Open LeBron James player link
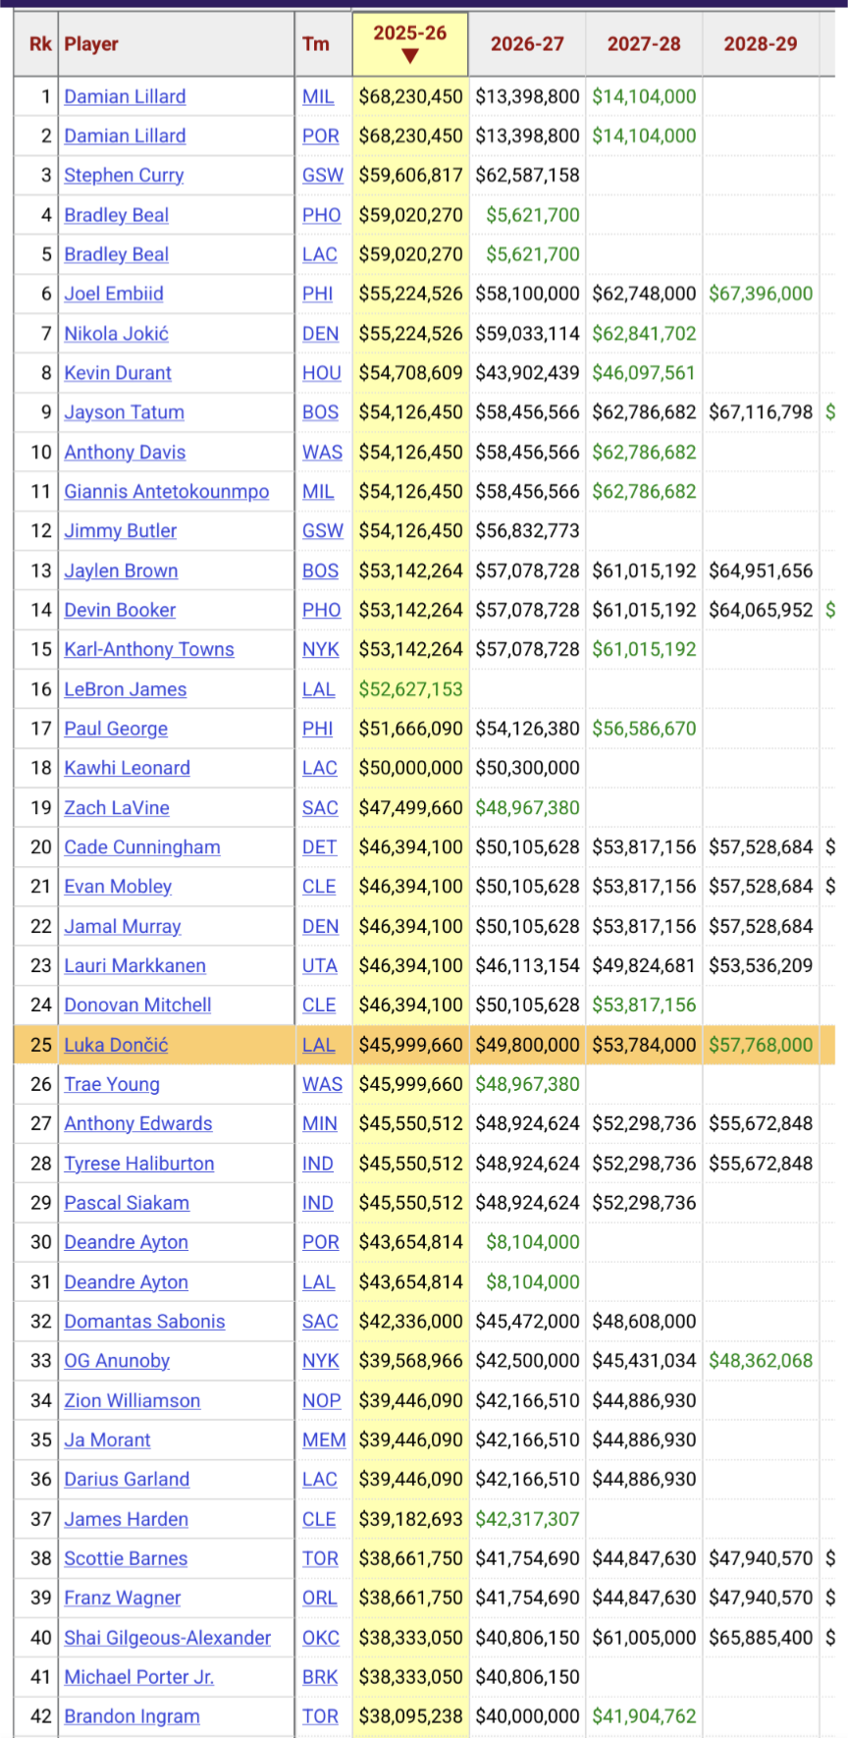The width and height of the screenshot is (848, 1738). coord(126,689)
